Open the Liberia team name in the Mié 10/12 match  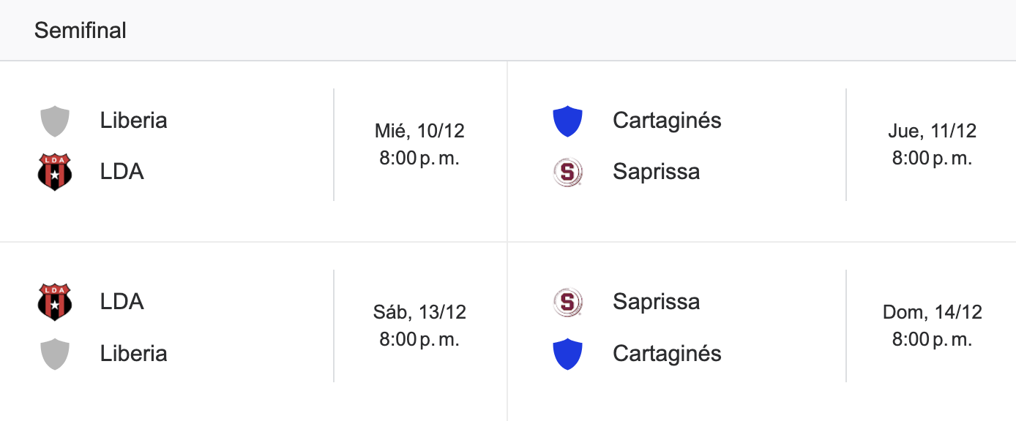point(133,120)
